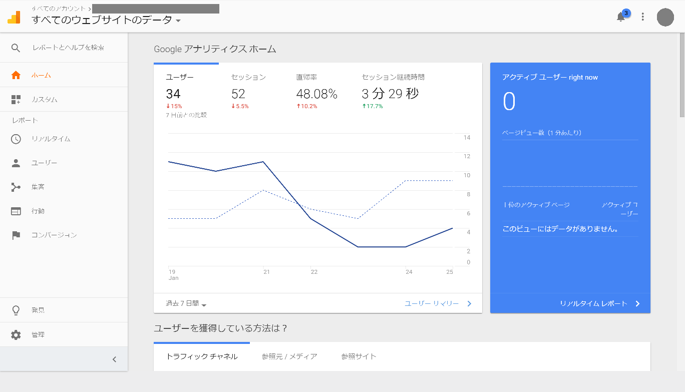
Task: Switch to 参照サイト tab
Action: click(x=359, y=356)
